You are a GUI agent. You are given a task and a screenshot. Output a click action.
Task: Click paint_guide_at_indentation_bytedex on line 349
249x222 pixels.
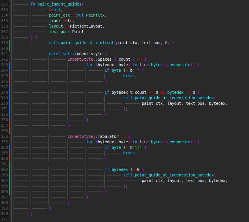(x=174, y=98)
